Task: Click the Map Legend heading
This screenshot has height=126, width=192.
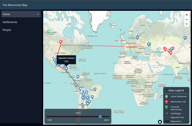Action: [x=176, y=90]
